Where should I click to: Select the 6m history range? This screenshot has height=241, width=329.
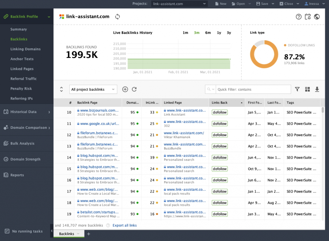coord(208,33)
